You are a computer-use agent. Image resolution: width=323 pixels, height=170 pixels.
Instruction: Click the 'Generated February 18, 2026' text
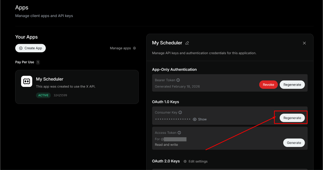tap(177, 87)
